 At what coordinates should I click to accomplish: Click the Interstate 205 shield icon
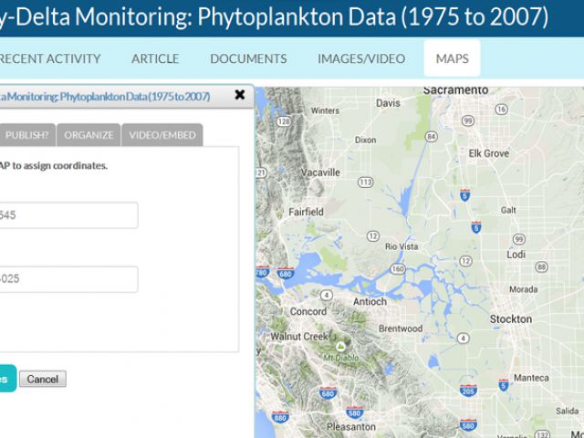pos(468,391)
